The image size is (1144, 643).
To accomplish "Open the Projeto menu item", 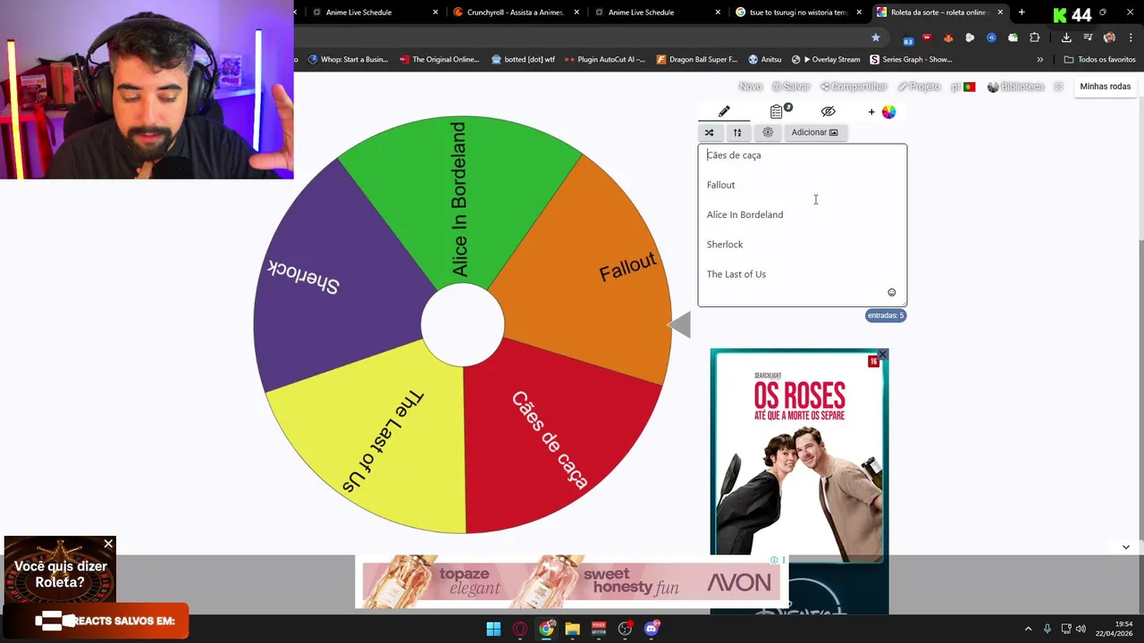I will click(919, 87).
